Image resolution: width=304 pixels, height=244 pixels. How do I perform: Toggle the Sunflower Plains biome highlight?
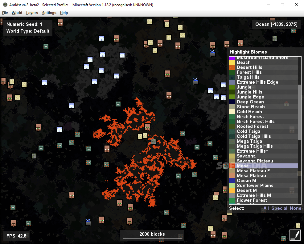point(264,186)
